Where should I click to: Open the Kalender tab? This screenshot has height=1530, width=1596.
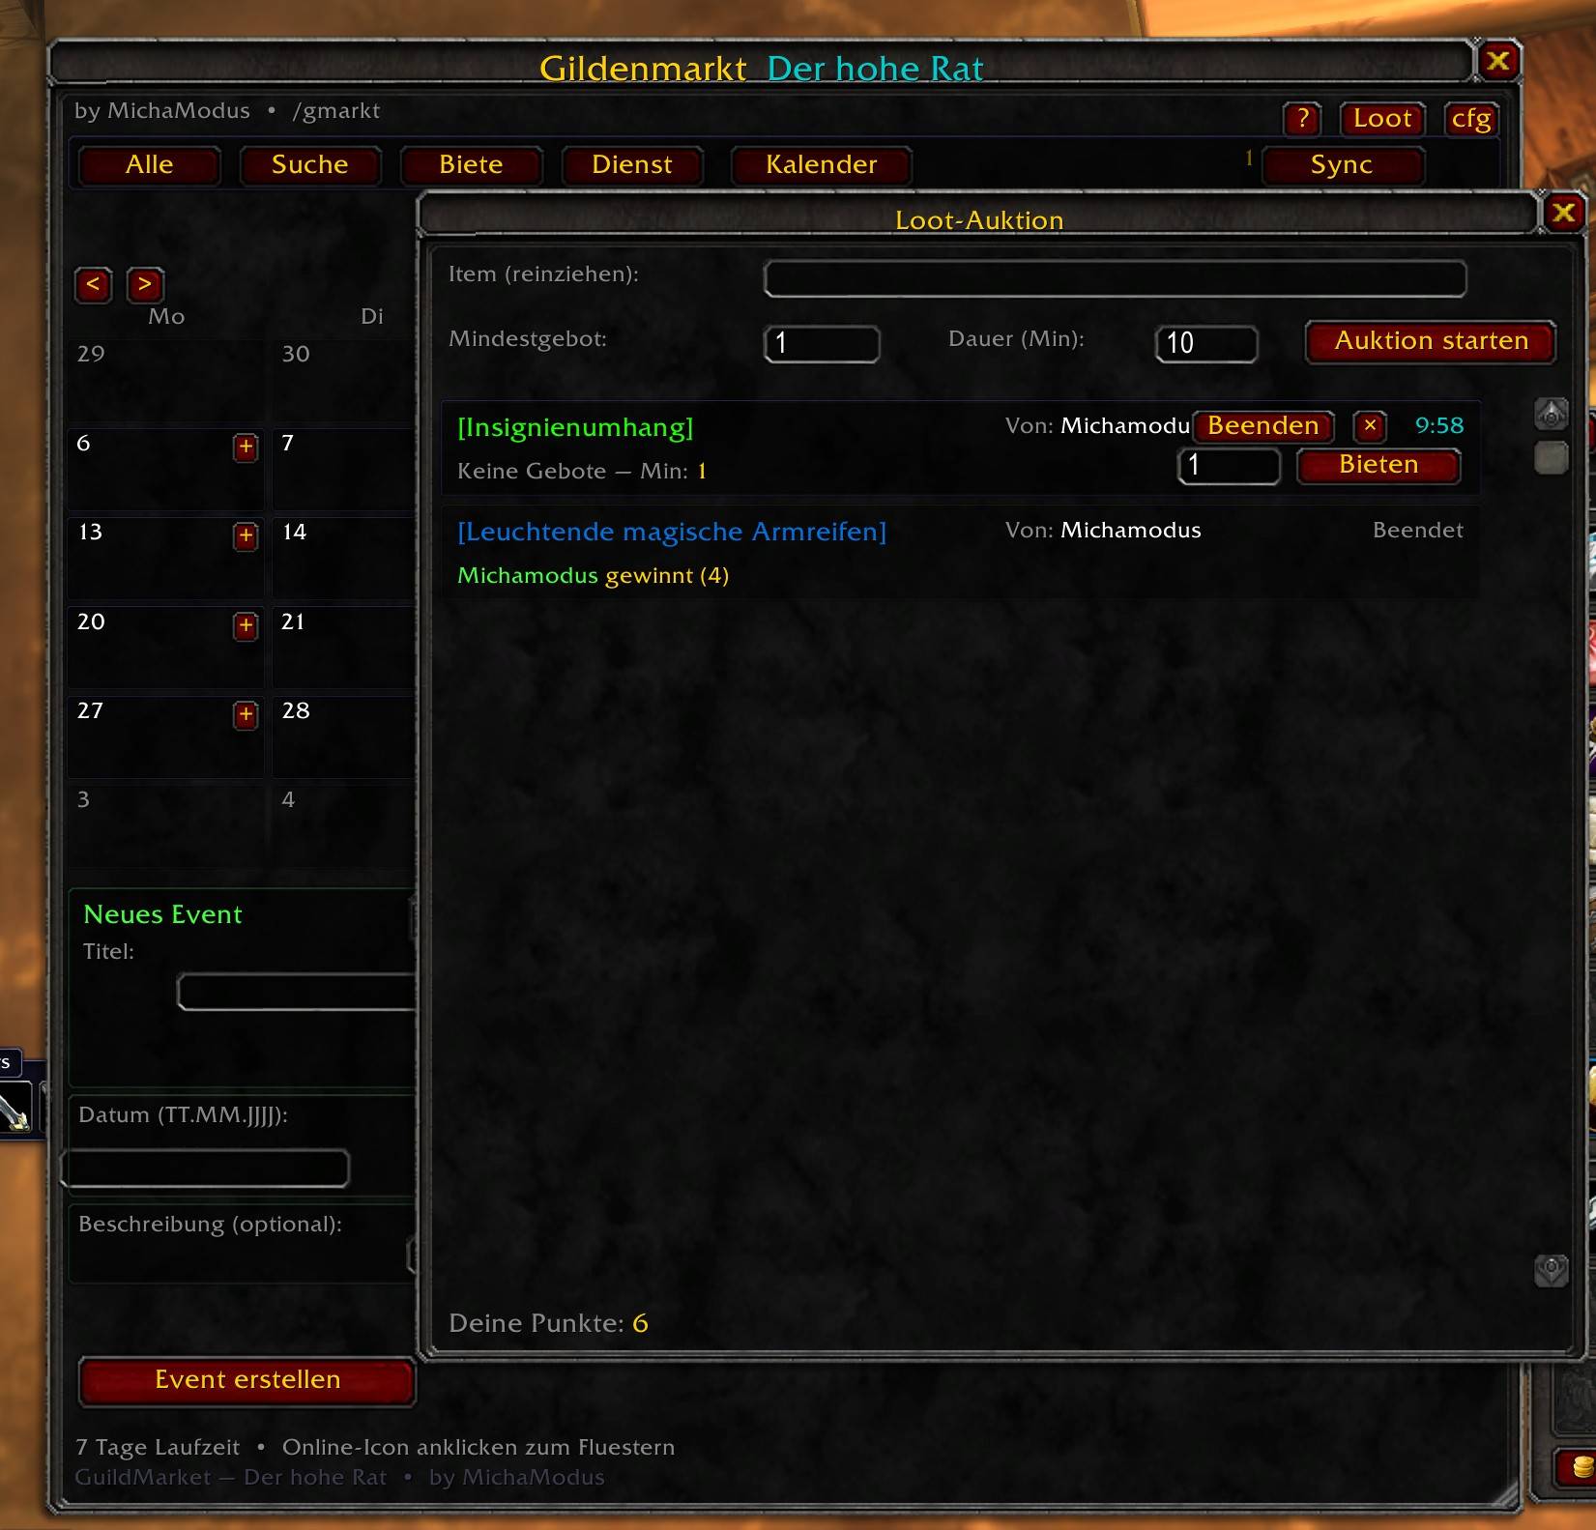(x=822, y=165)
